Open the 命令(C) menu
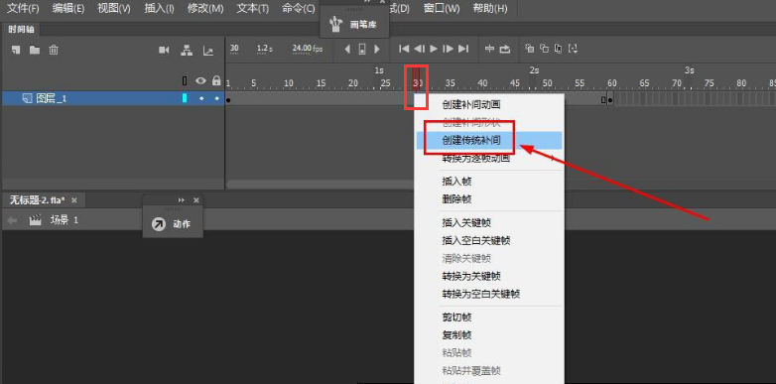The image size is (776, 384). (299, 8)
